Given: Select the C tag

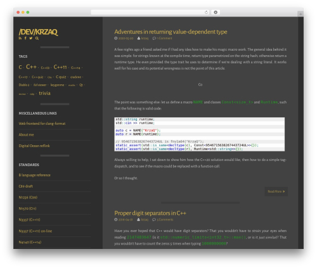Looking at the screenshot, I should 20,67.
